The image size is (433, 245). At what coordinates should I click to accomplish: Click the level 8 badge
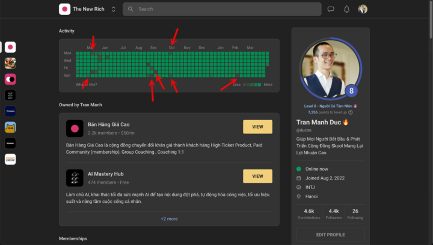(x=351, y=91)
